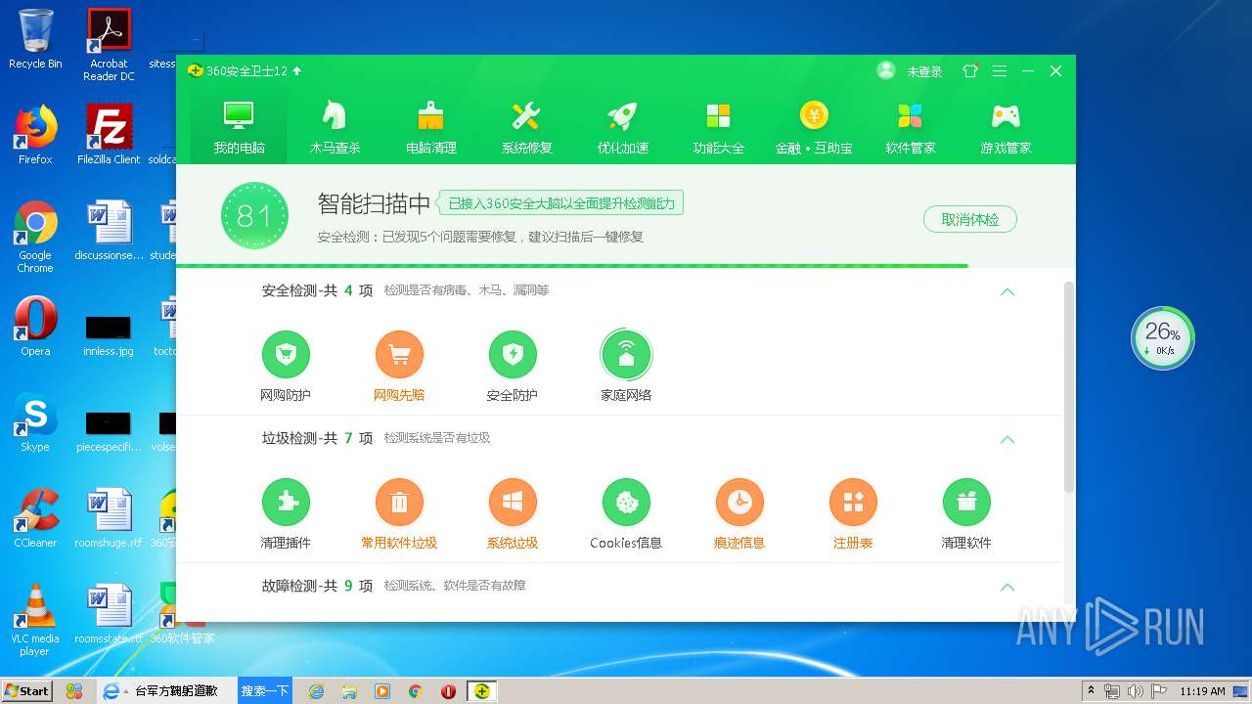Open the Google Chrome desktop shortcut

[35, 237]
